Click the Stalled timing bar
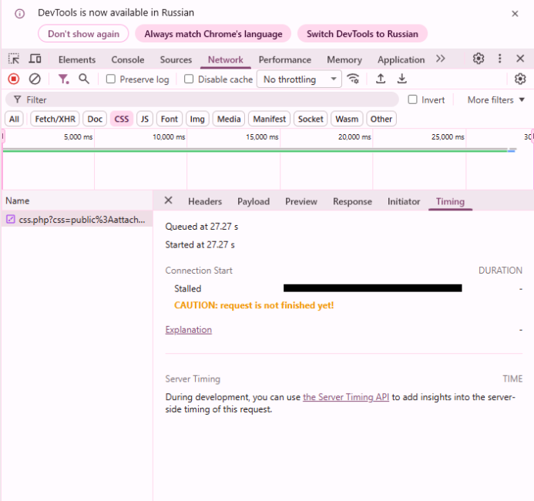 click(373, 288)
